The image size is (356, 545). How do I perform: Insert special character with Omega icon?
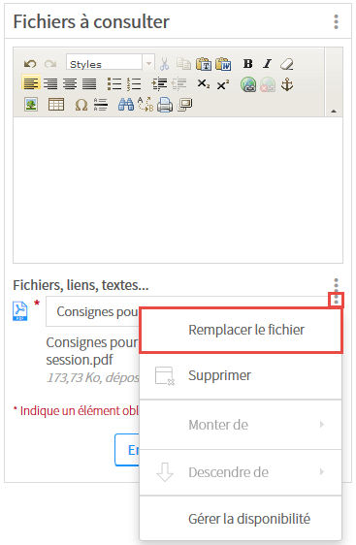(x=81, y=105)
